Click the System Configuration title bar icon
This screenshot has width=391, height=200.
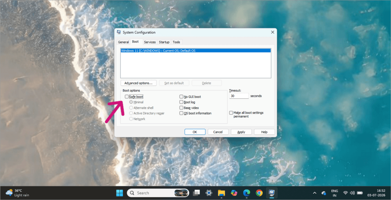119,32
